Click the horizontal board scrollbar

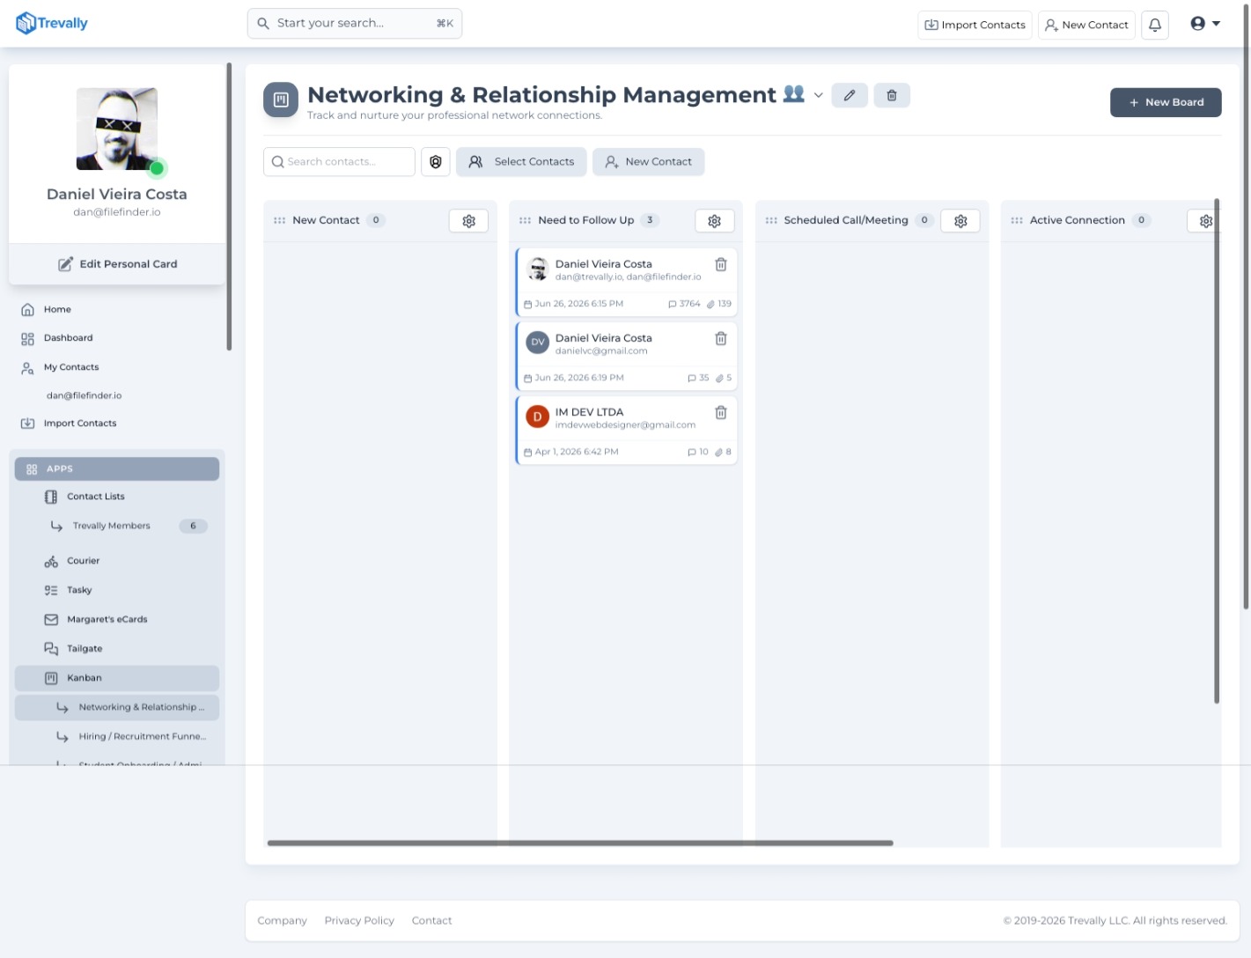click(x=580, y=844)
